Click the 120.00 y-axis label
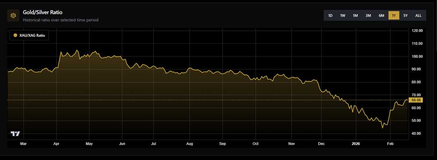Image resolution: width=437 pixels, height=160 pixels. click(417, 31)
